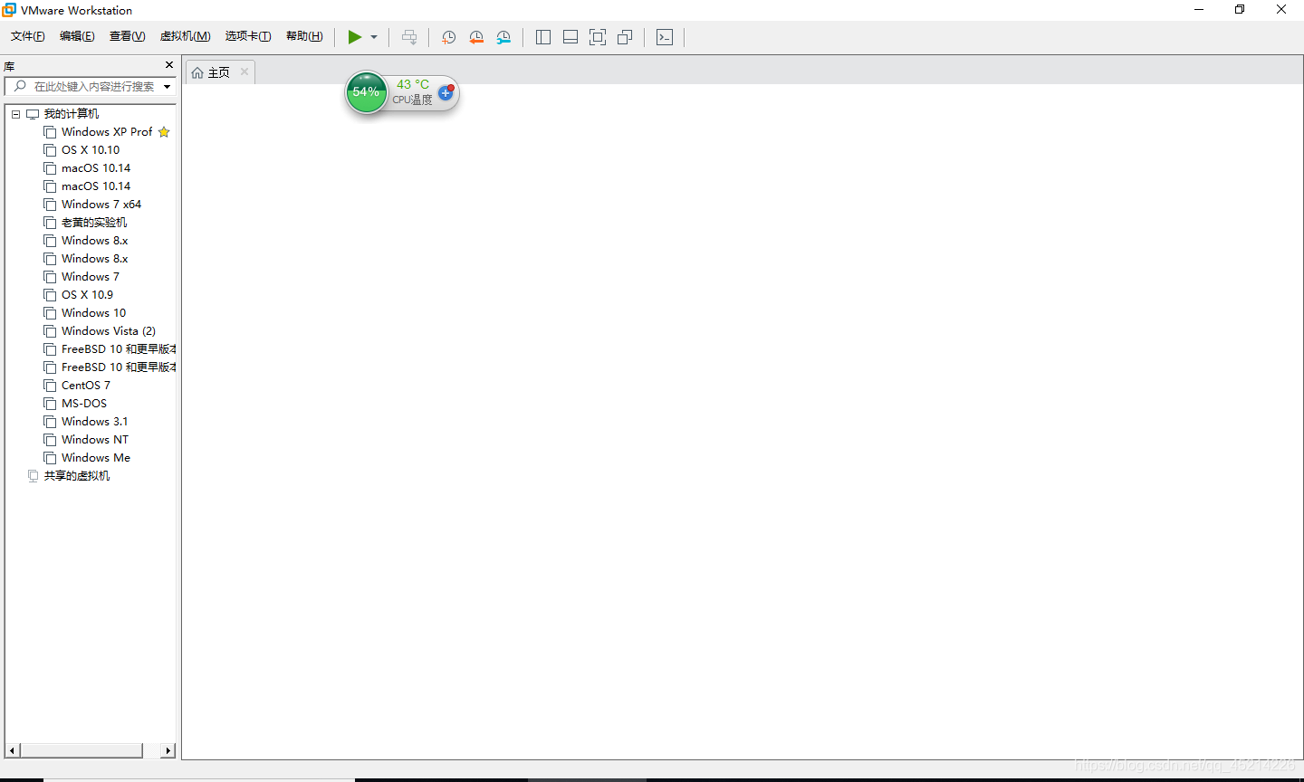The width and height of the screenshot is (1304, 782).
Task: Click the CentOS 7 VM icon
Action: coord(50,386)
